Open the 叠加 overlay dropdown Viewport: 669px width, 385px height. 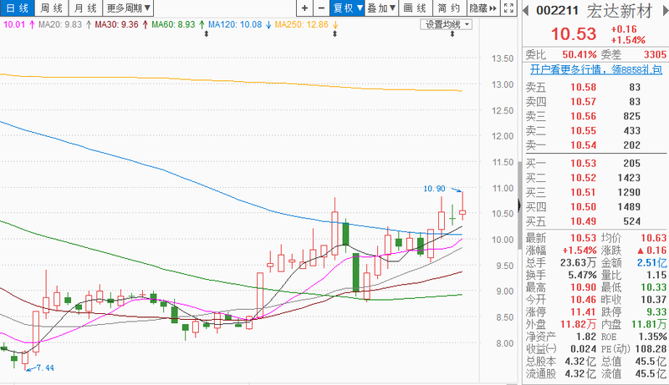(381, 8)
